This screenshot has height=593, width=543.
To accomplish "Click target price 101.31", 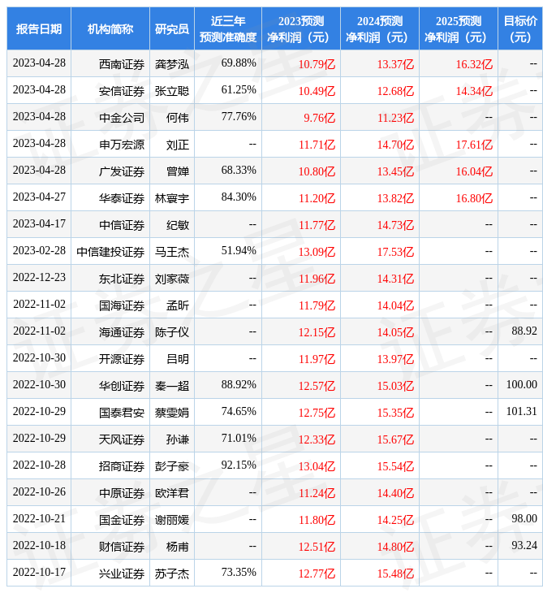I will pos(522,412).
